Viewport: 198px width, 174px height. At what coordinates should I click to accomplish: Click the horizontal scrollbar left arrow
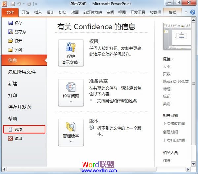(x=4, y=169)
